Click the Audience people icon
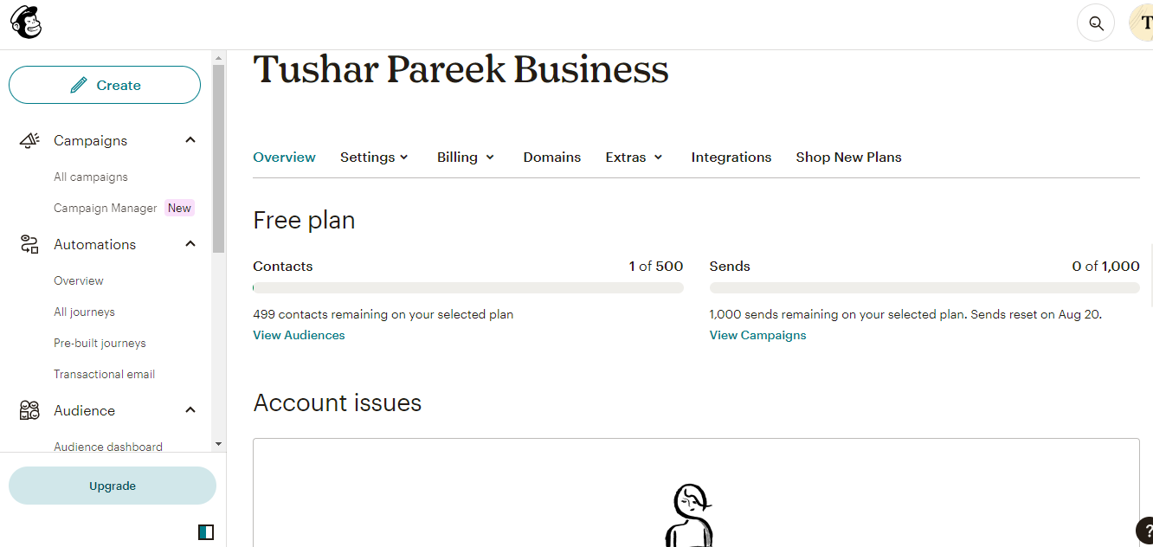 tap(29, 410)
